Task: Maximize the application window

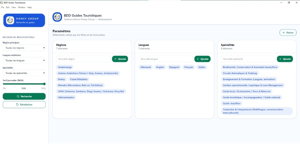Action: click(x=289, y=3)
